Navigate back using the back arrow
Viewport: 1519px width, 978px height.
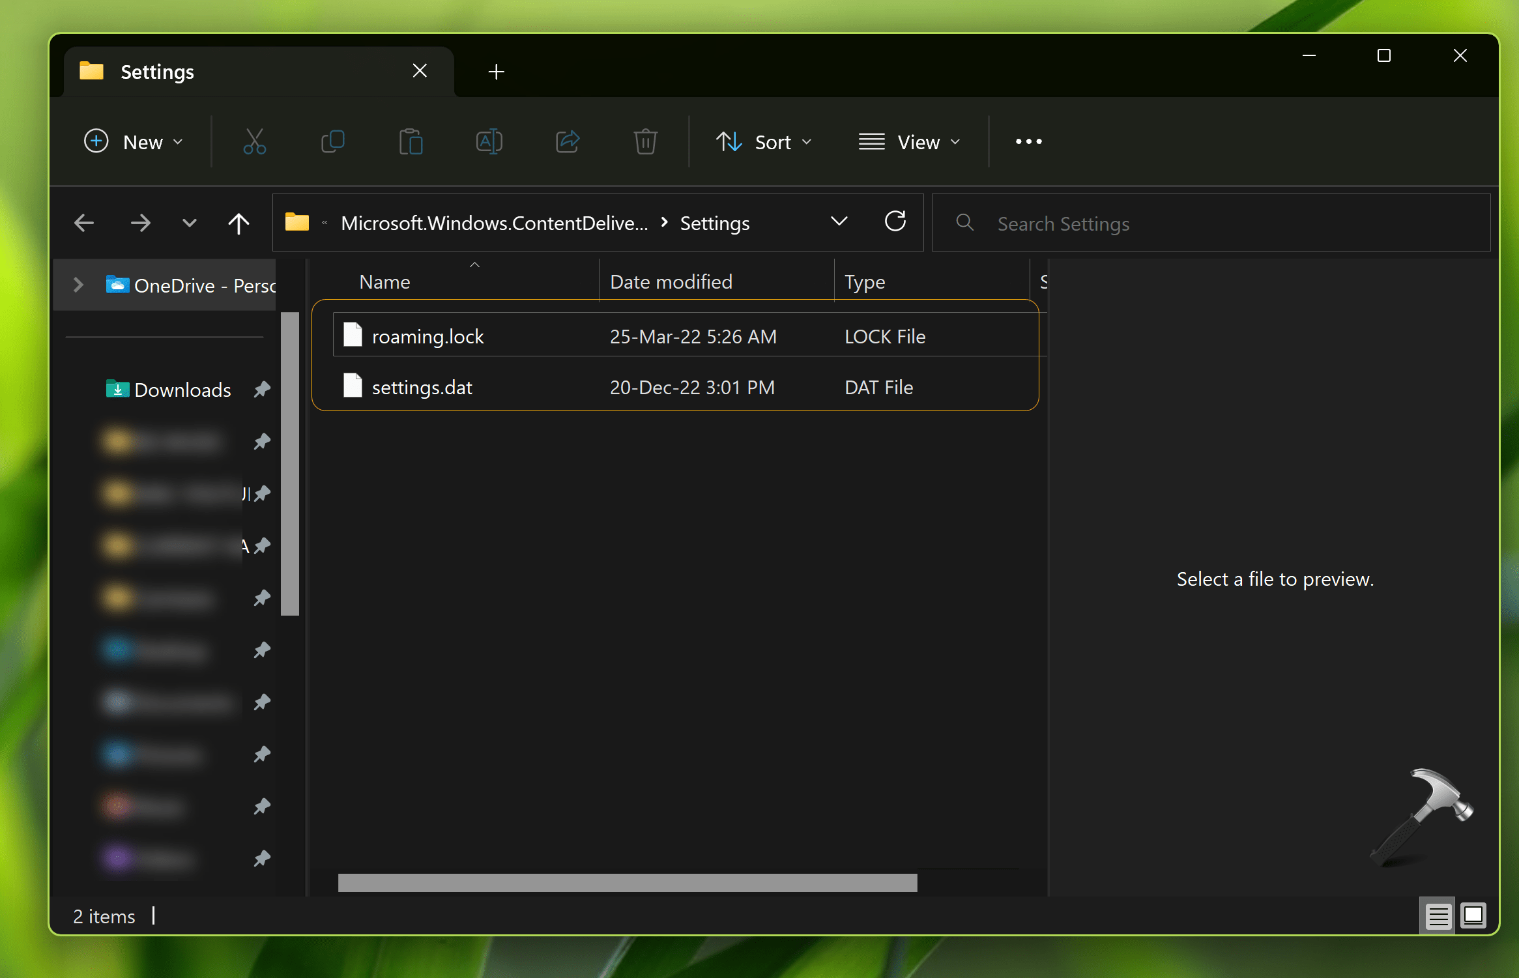point(85,222)
